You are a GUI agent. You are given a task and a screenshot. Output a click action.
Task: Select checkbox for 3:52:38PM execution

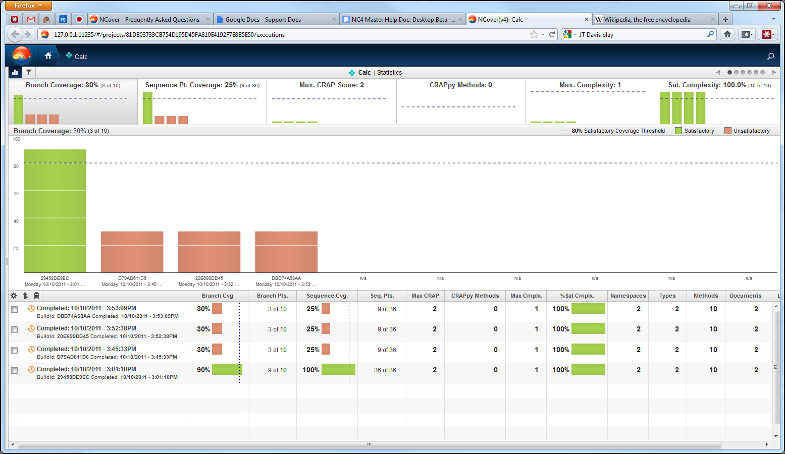point(14,329)
